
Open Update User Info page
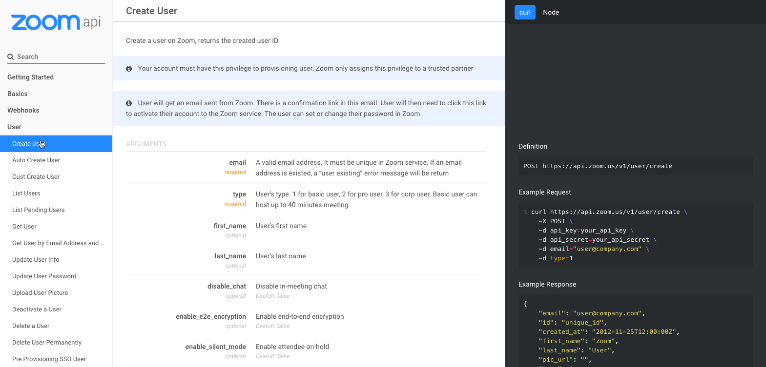pyautogui.click(x=36, y=260)
